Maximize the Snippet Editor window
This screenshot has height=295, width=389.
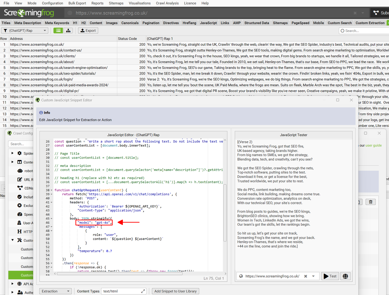(337, 100)
